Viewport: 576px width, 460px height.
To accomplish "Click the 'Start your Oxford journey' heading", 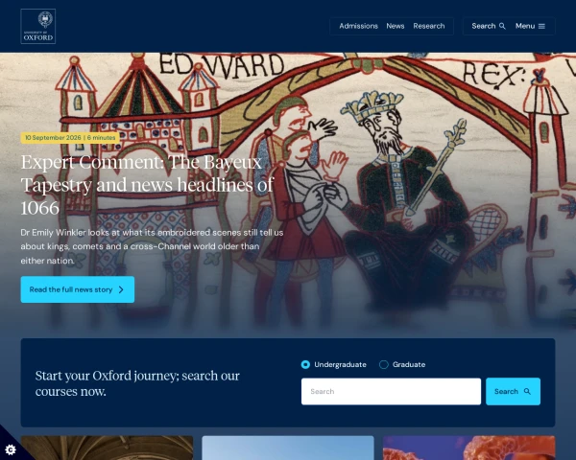I will click(x=137, y=383).
